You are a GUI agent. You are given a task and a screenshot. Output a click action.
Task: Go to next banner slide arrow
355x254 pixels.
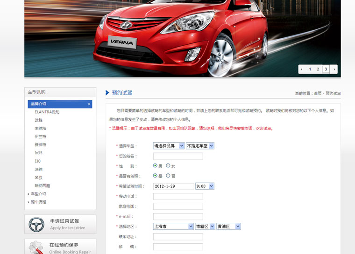(334, 69)
